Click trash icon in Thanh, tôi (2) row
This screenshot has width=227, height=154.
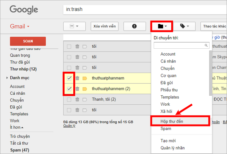click(x=77, y=99)
